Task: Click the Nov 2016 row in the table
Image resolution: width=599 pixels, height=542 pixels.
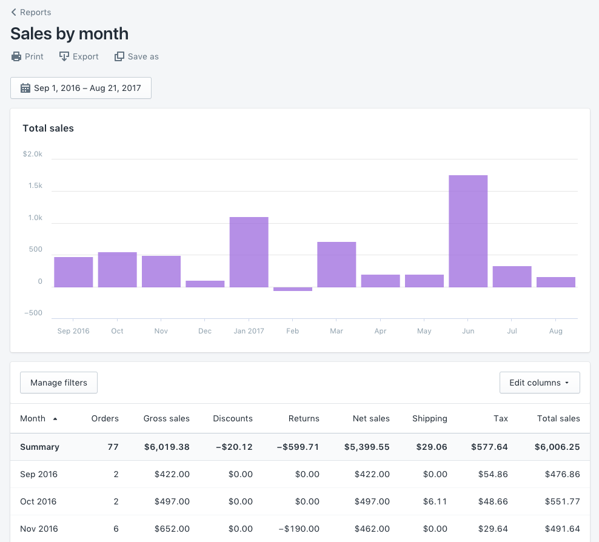Action: 39,529
